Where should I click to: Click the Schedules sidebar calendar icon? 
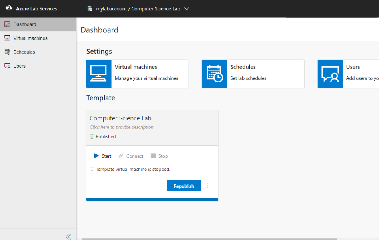click(7, 52)
